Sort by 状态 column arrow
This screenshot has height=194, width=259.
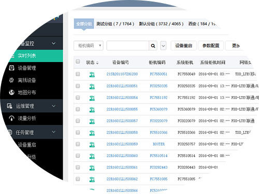97,63
